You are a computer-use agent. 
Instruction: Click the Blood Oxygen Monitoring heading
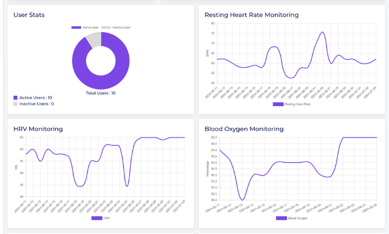tap(244, 129)
